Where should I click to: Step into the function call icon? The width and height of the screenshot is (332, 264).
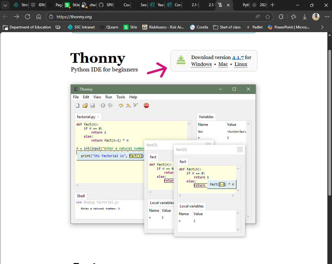tap(128, 105)
